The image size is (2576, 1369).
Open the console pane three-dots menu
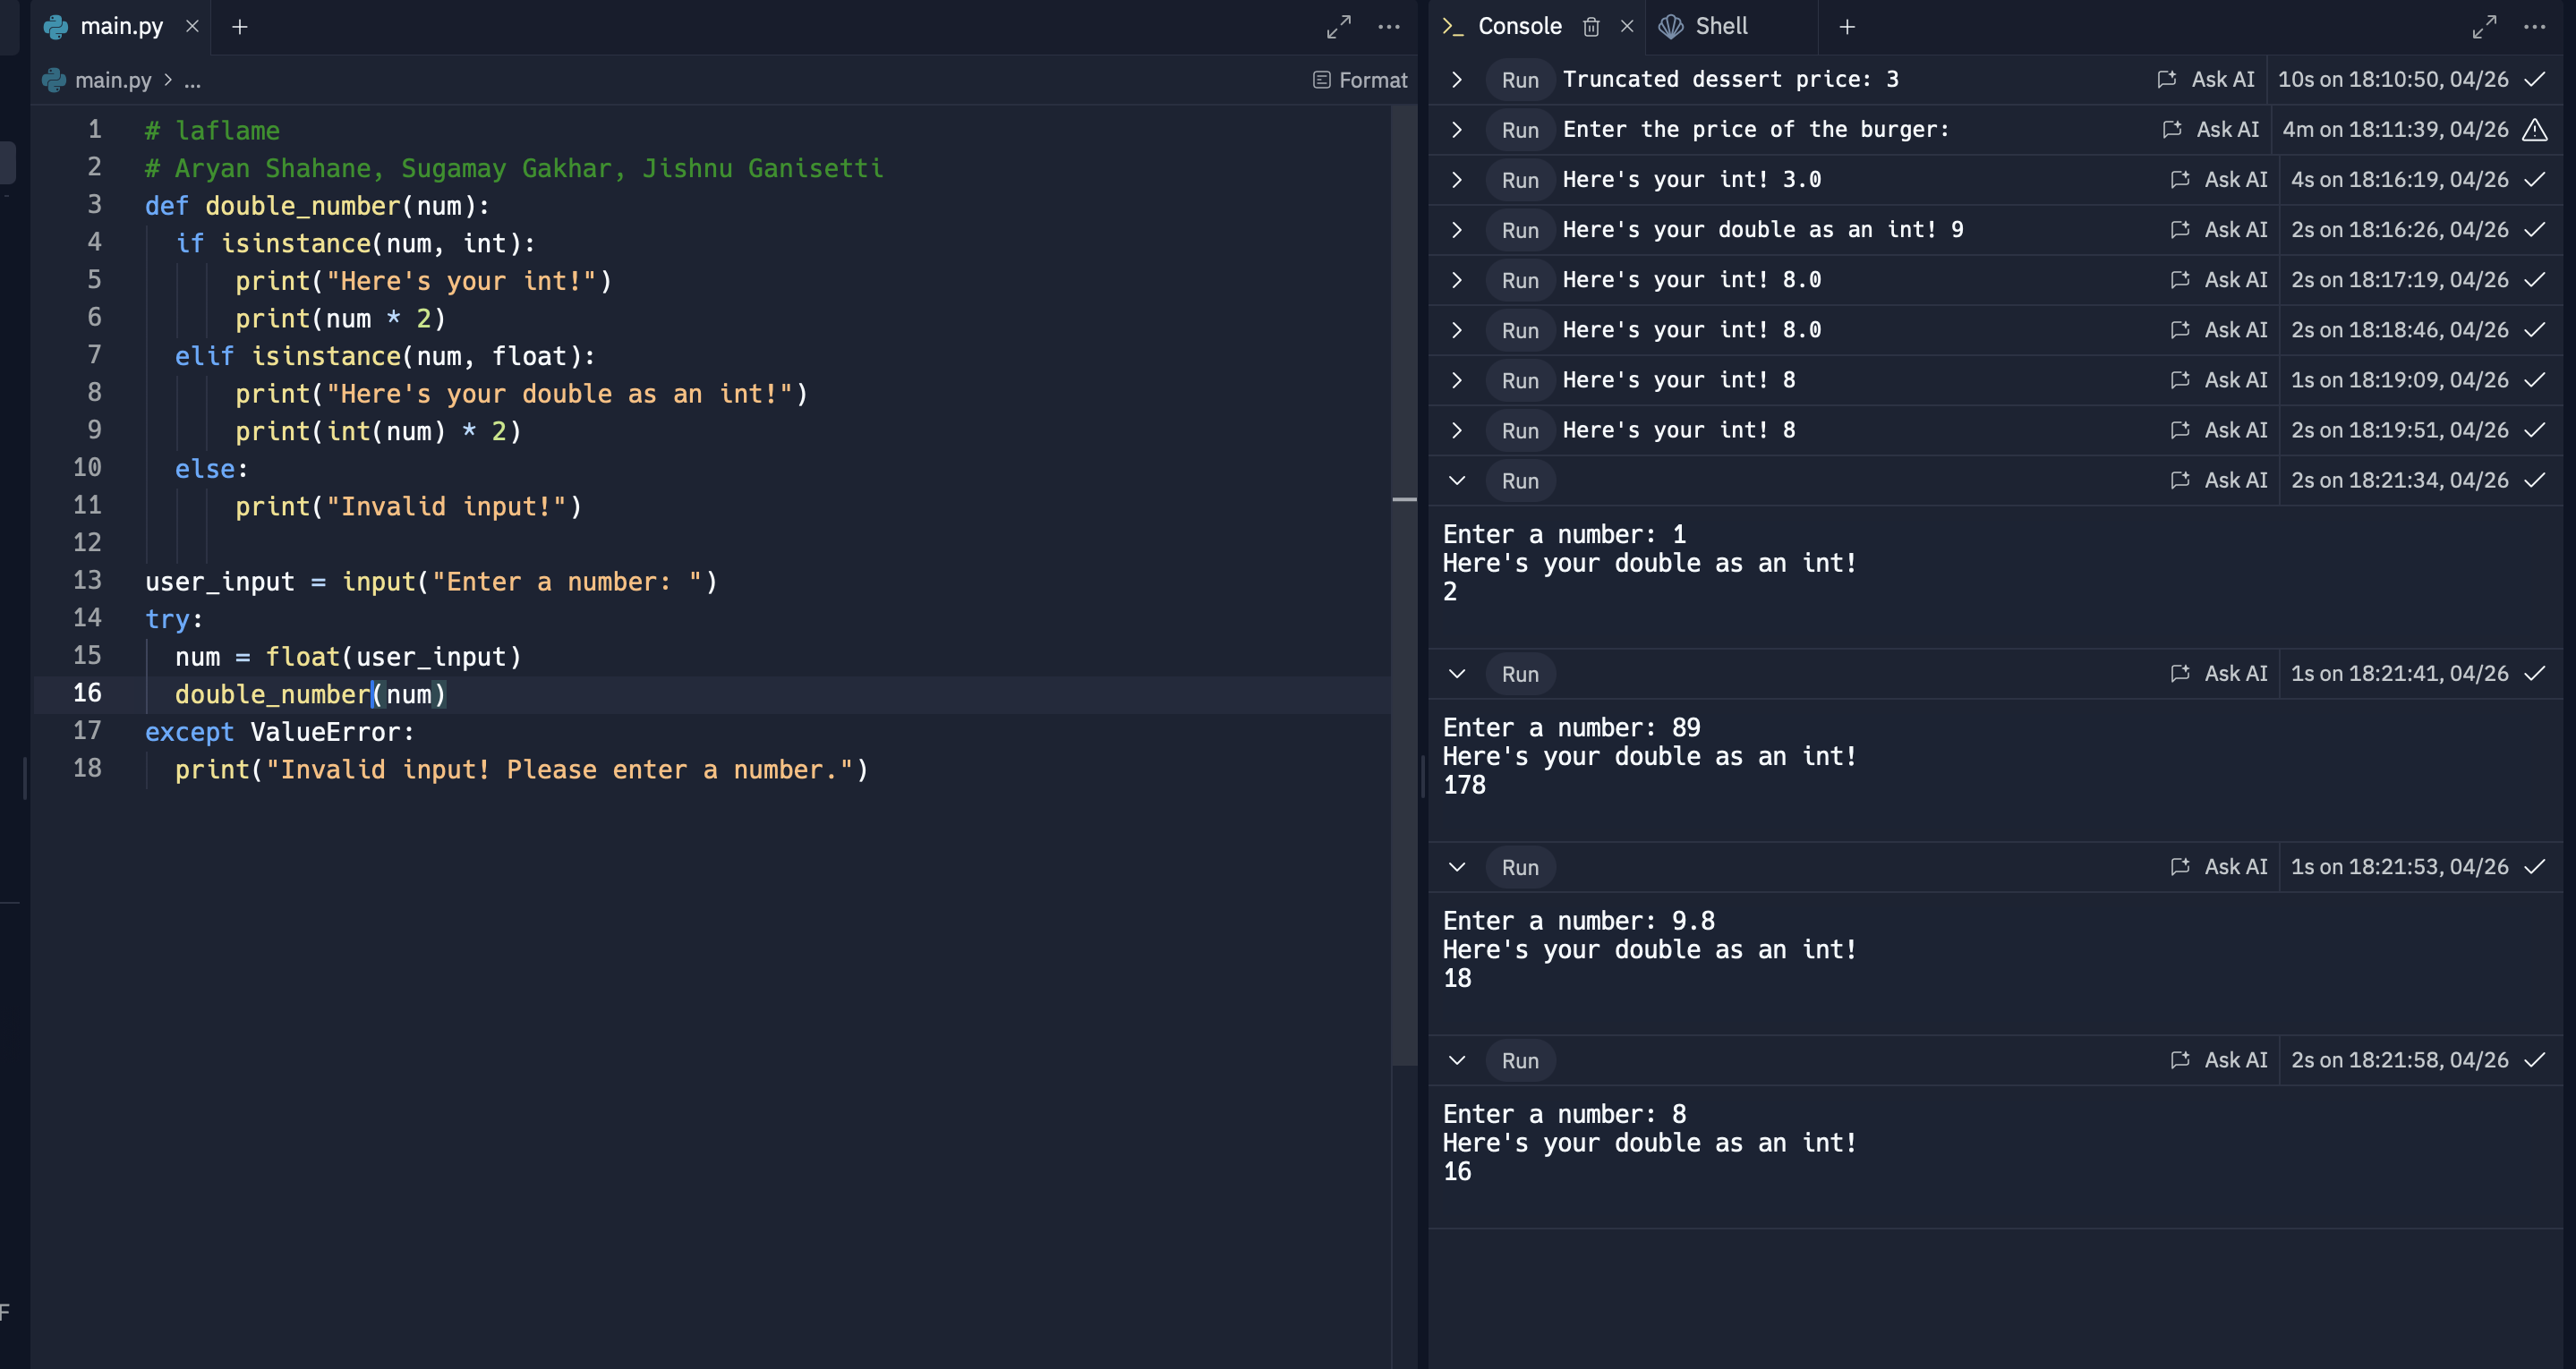pos(2534,27)
